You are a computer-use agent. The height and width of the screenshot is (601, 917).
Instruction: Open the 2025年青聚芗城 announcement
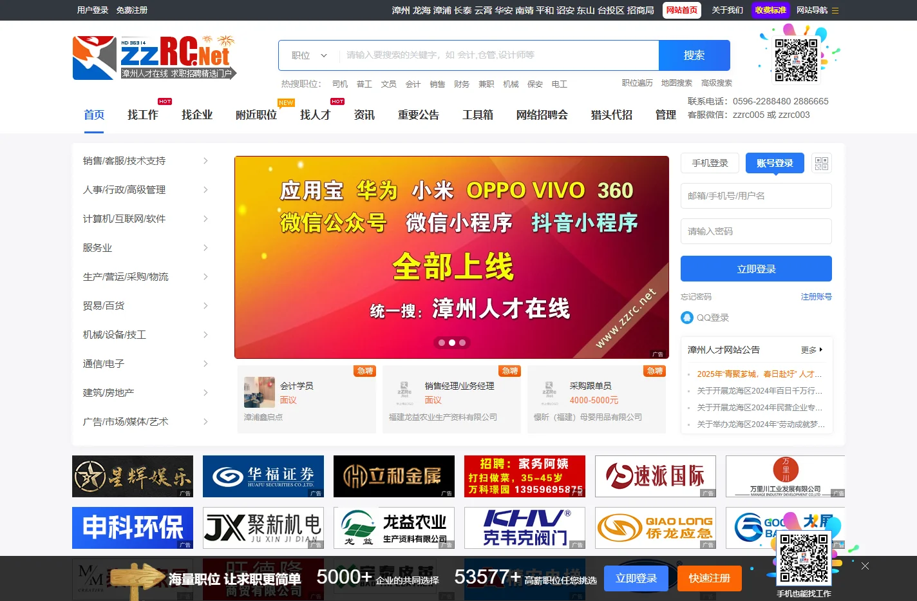[759, 374]
